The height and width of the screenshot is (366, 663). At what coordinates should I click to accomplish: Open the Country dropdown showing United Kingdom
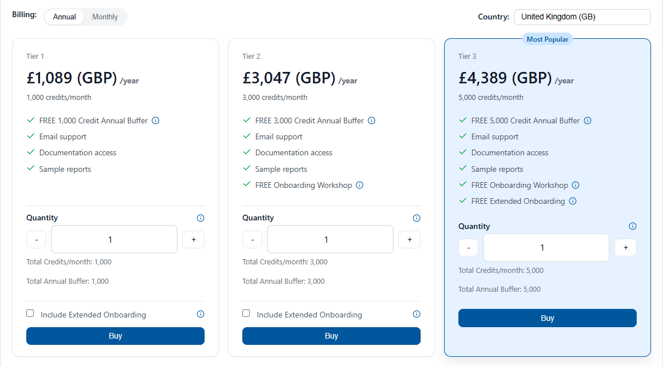point(582,17)
